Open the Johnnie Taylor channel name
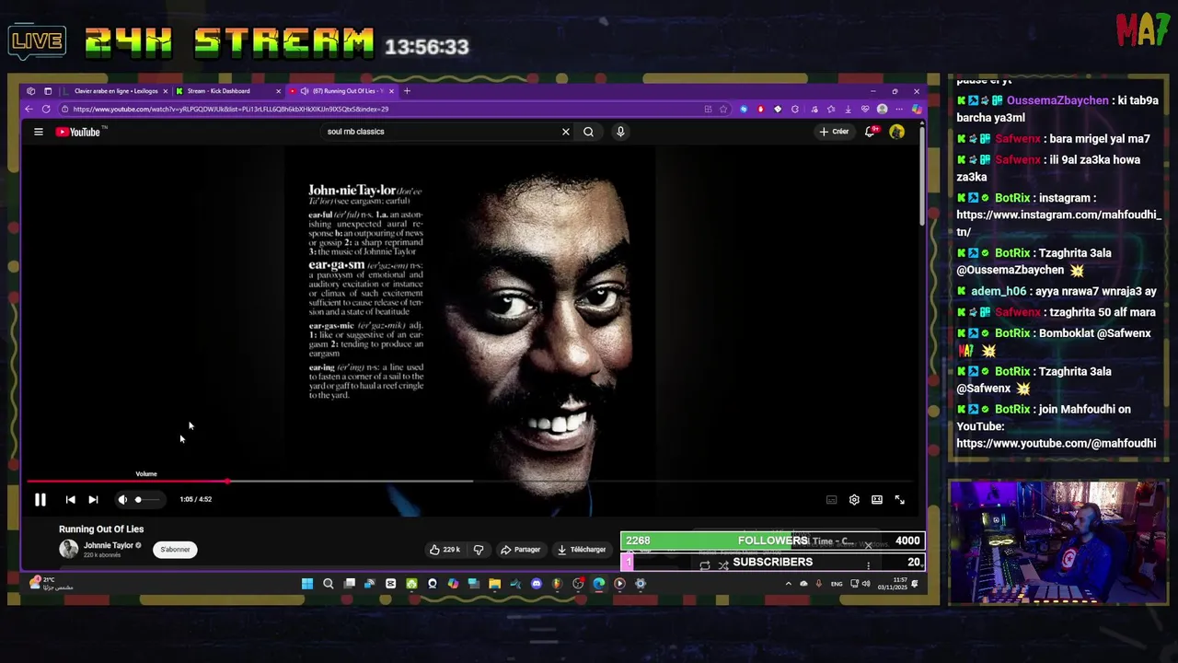 109,545
